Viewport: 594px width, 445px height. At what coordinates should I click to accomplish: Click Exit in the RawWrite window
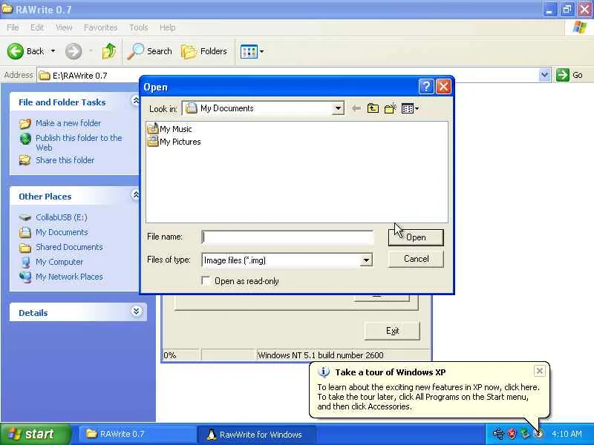(x=392, y=331)
